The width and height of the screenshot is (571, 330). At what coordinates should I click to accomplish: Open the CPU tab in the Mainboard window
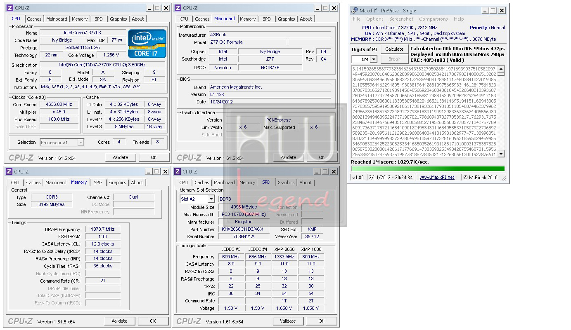(x=184, y=19)
